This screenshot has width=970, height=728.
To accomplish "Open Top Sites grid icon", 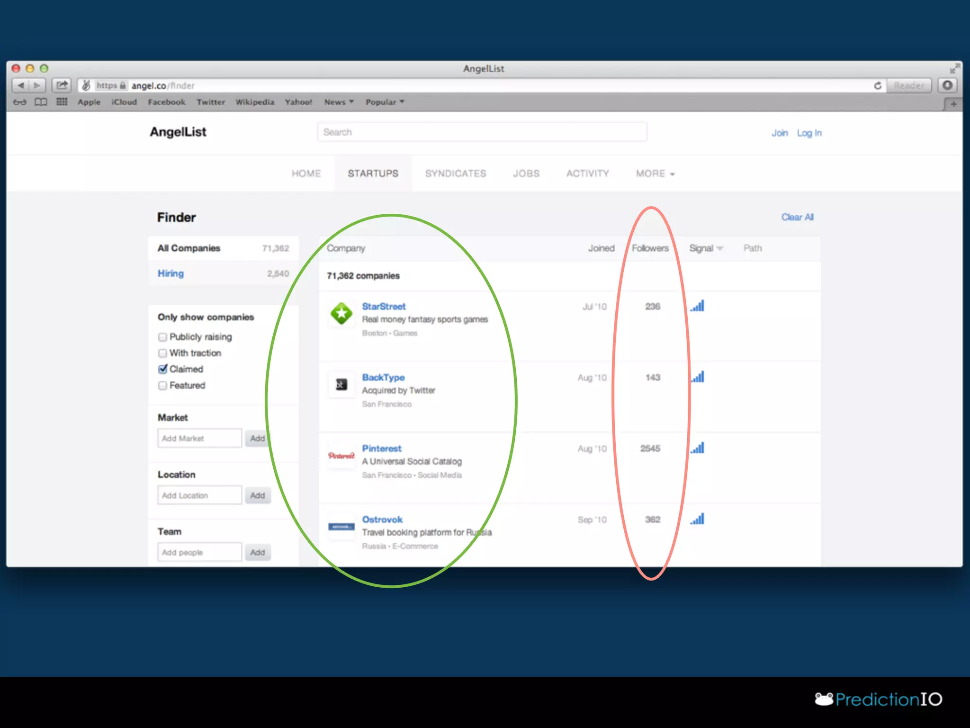I will (62, 102).
